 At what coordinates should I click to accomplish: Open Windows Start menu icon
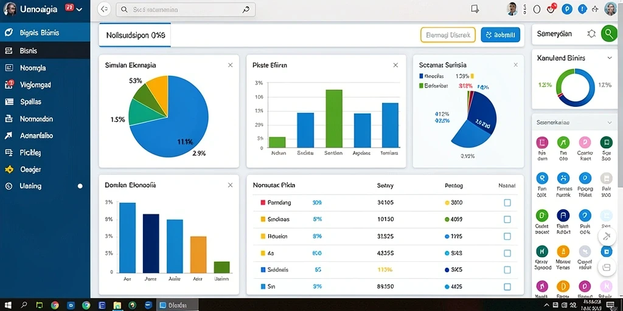7,305
